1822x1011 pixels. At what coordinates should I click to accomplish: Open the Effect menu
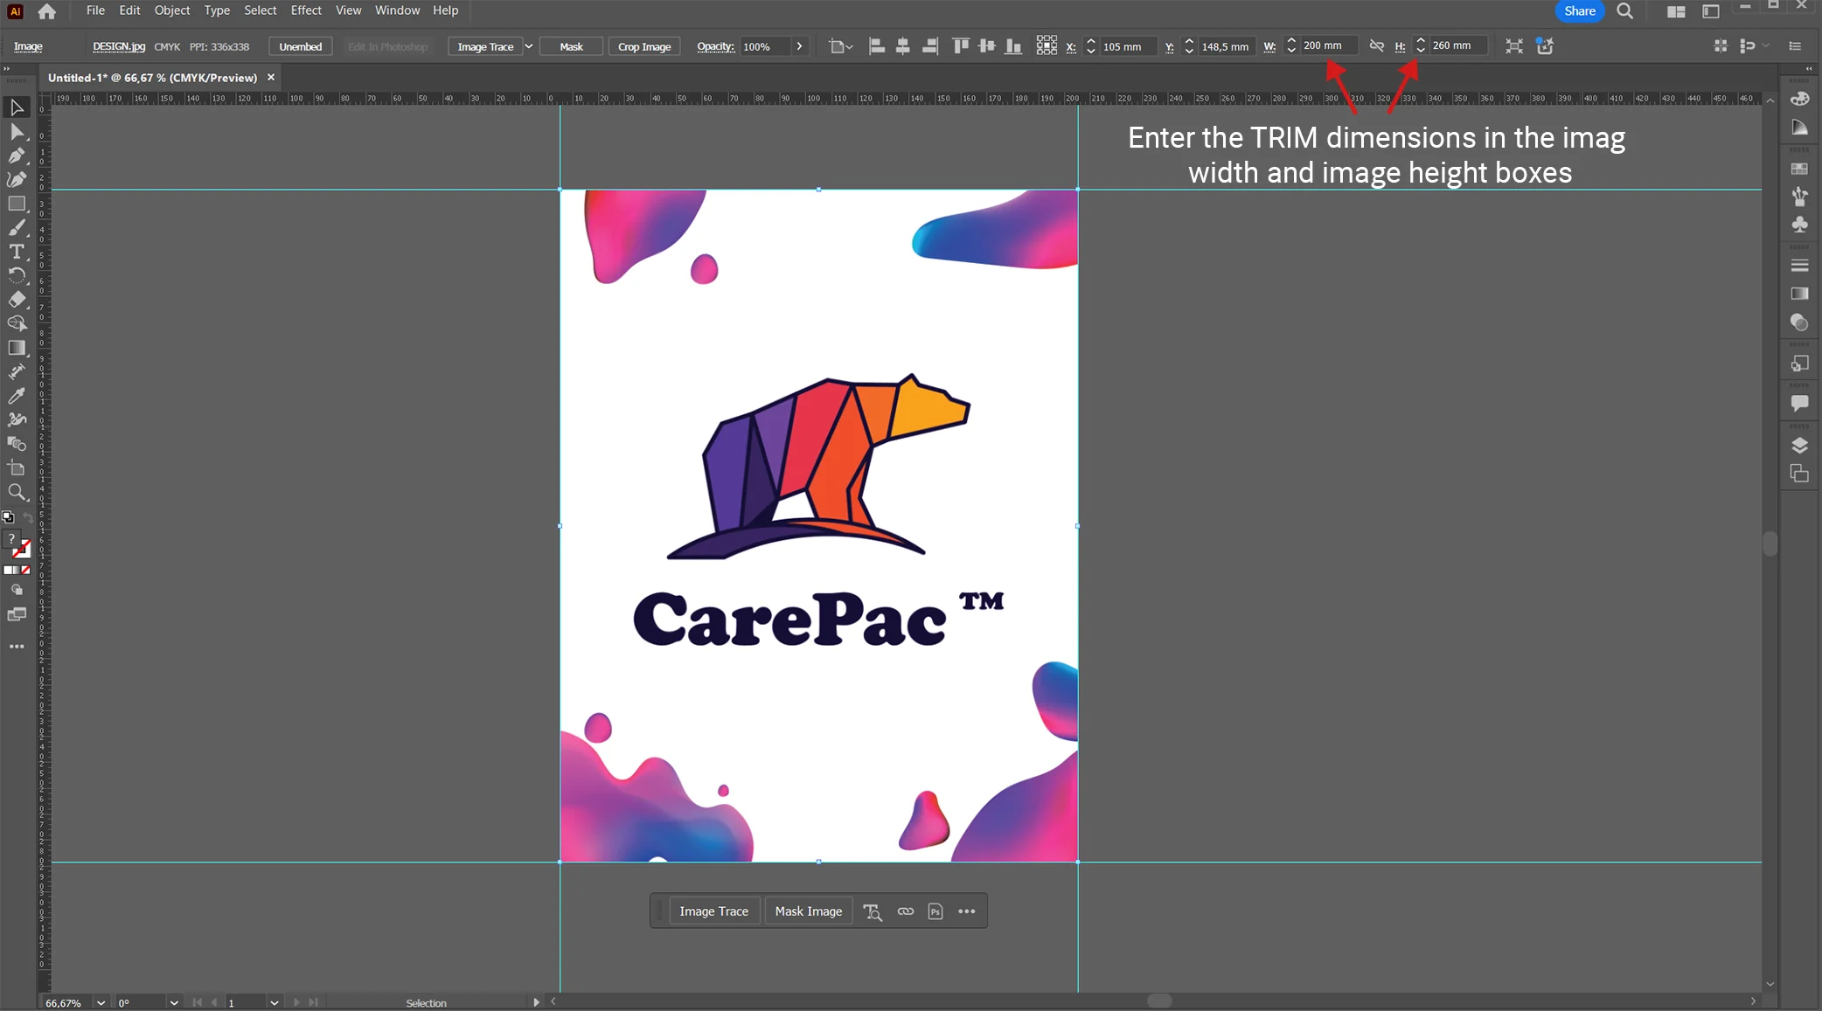pos(306,10)
